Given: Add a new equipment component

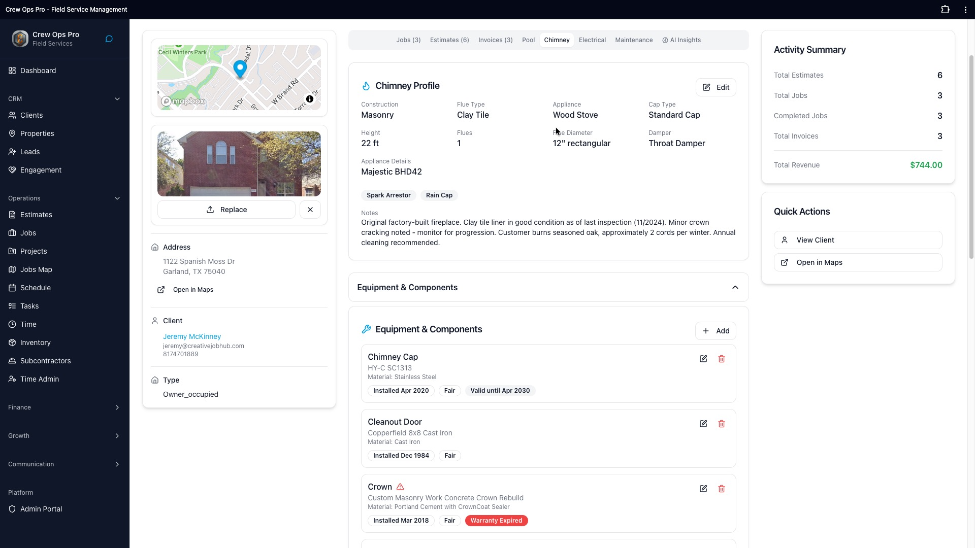Looking at the screenshot, I should point(716,331).
